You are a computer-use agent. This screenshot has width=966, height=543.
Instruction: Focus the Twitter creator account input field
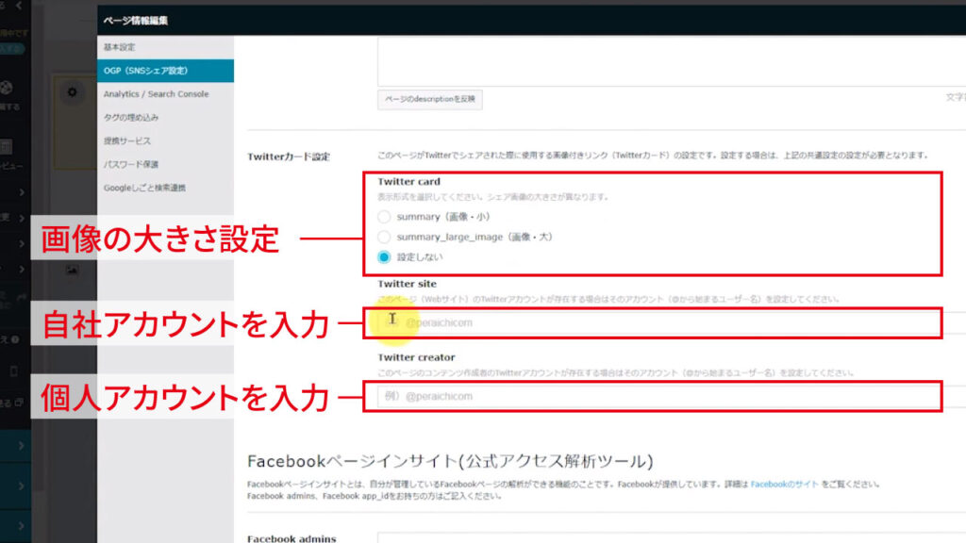pos(672,397)
